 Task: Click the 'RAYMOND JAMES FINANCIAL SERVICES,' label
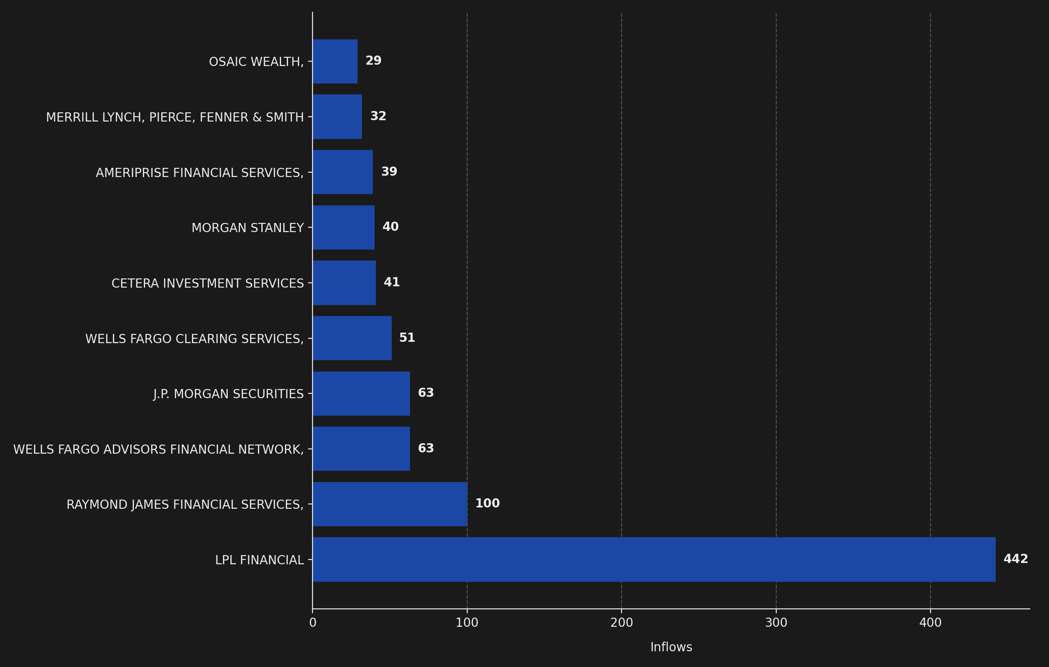point(185,504)
